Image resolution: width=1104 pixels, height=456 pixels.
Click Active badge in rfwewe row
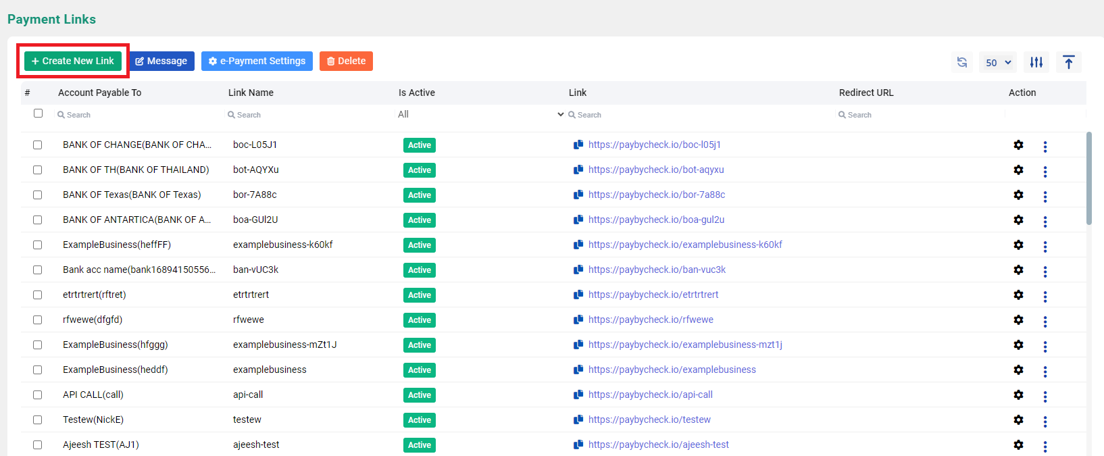[x=420, y=320]
